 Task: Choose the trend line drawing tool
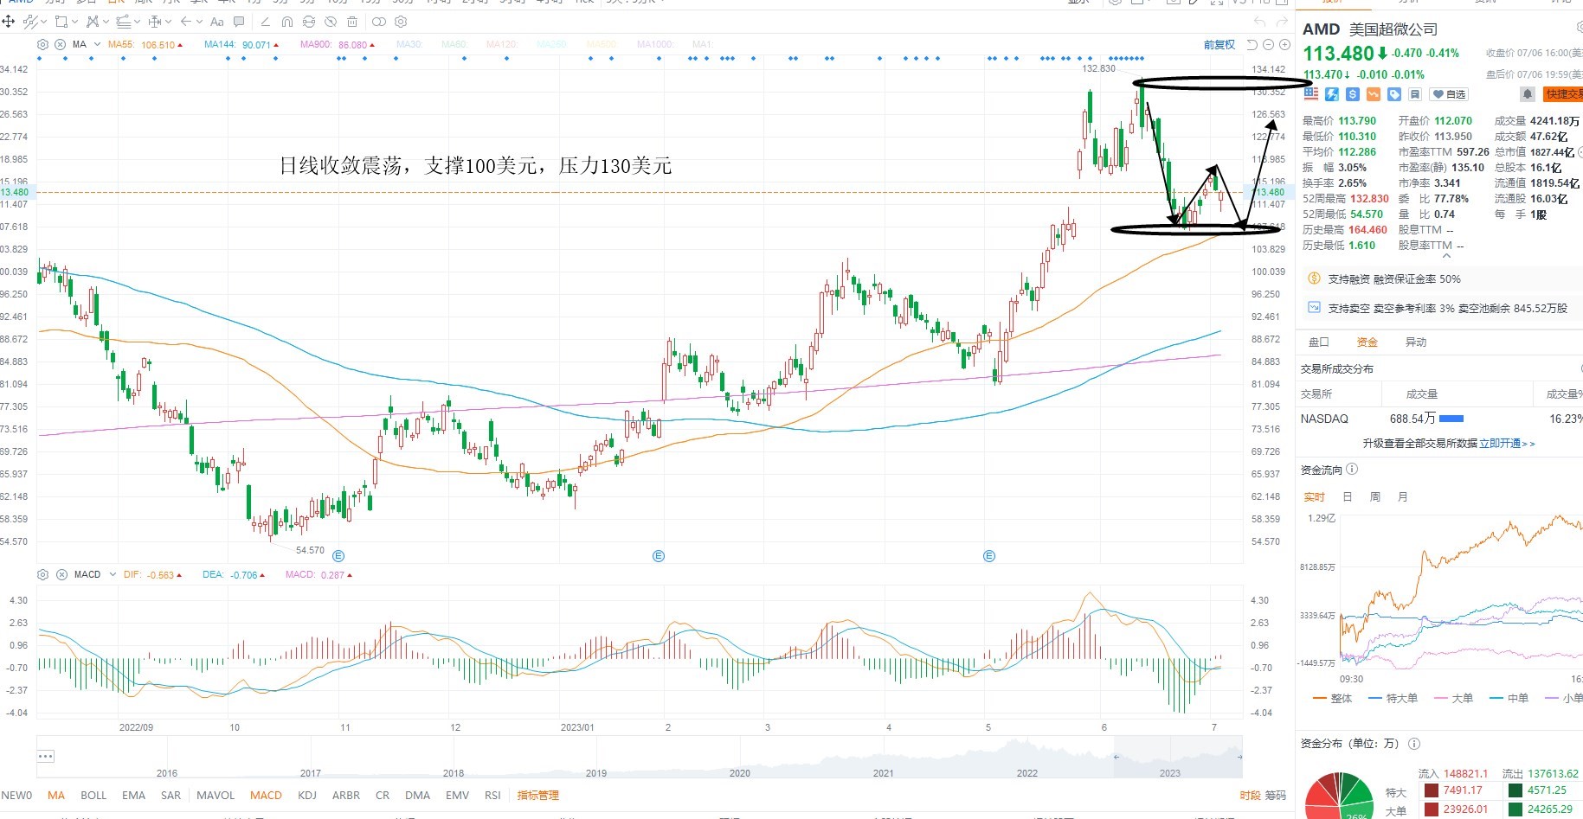point(30,22)
